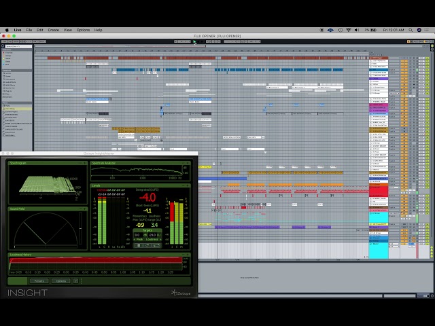The image size is (435, 326).
Task: Click Presets button in Insight
Action: tap(39, 280)
